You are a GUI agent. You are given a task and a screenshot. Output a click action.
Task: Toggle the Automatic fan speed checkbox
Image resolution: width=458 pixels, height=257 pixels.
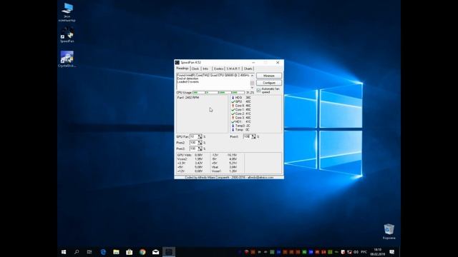point(258,91)
